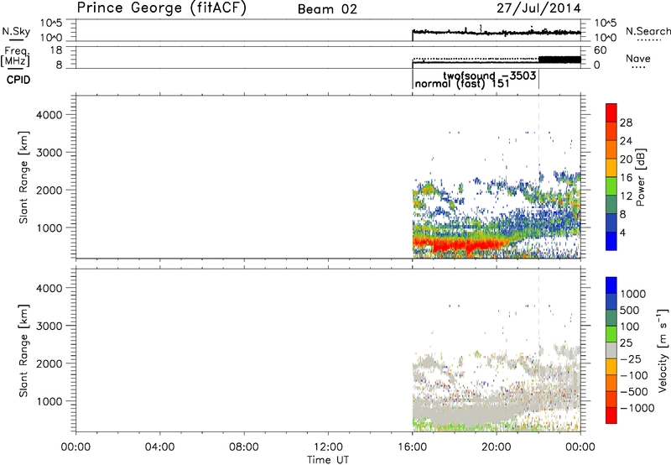Select the "16" value on Power colorbar
This screenshot has height=465, width=671.
(x=626, y=178)
